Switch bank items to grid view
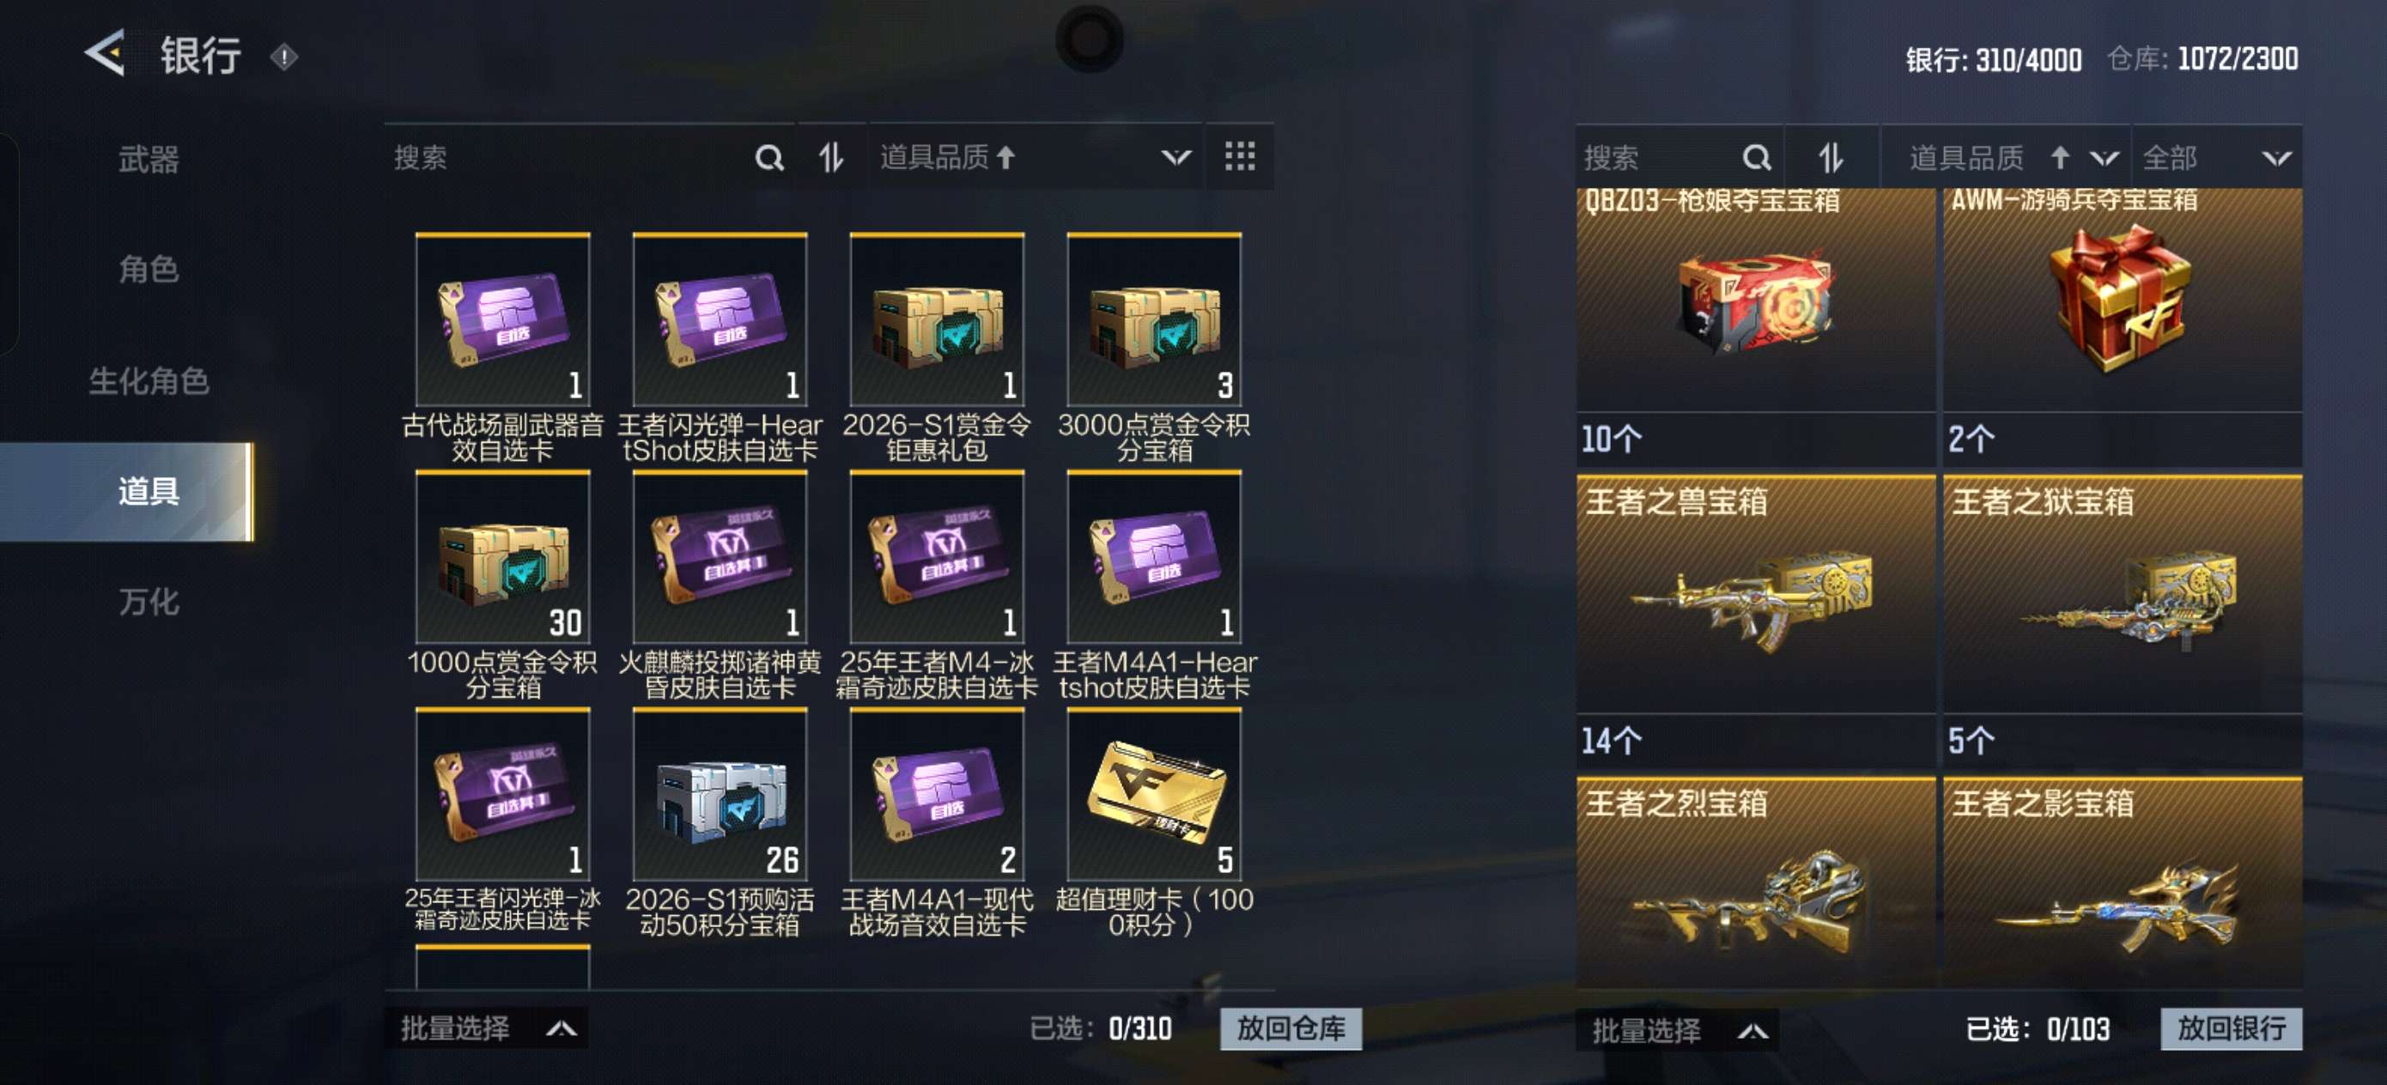This screenshot has width=2387, height=1085. 1239,156
